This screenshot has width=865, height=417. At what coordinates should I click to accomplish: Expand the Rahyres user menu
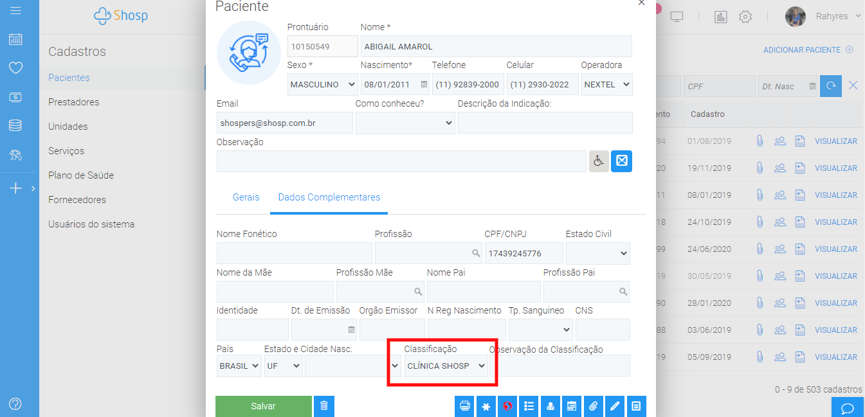(839, 16)
